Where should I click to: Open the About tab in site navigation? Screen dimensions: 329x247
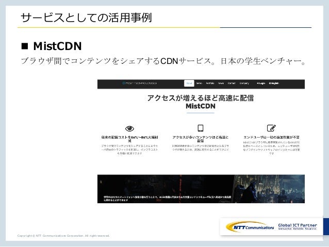[189, 84]
